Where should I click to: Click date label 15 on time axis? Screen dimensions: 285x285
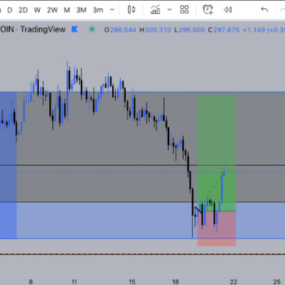point(132,282)
